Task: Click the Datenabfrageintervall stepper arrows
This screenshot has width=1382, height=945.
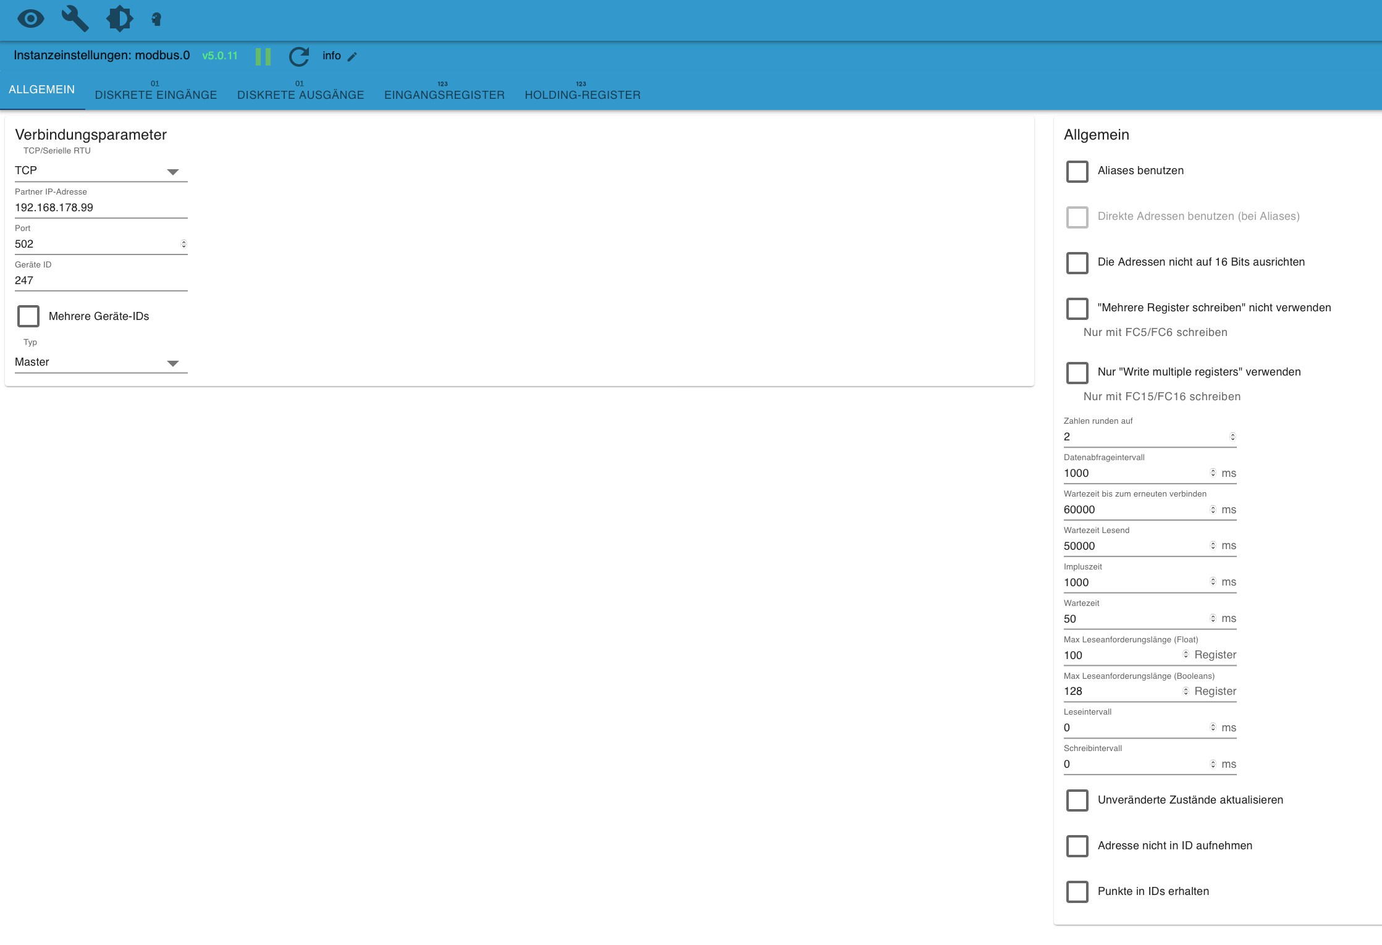Action: pos(1213,473)
